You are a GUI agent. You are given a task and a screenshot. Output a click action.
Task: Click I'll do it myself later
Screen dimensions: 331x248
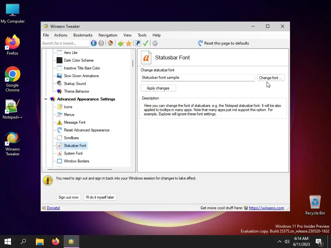click(100, 197)
